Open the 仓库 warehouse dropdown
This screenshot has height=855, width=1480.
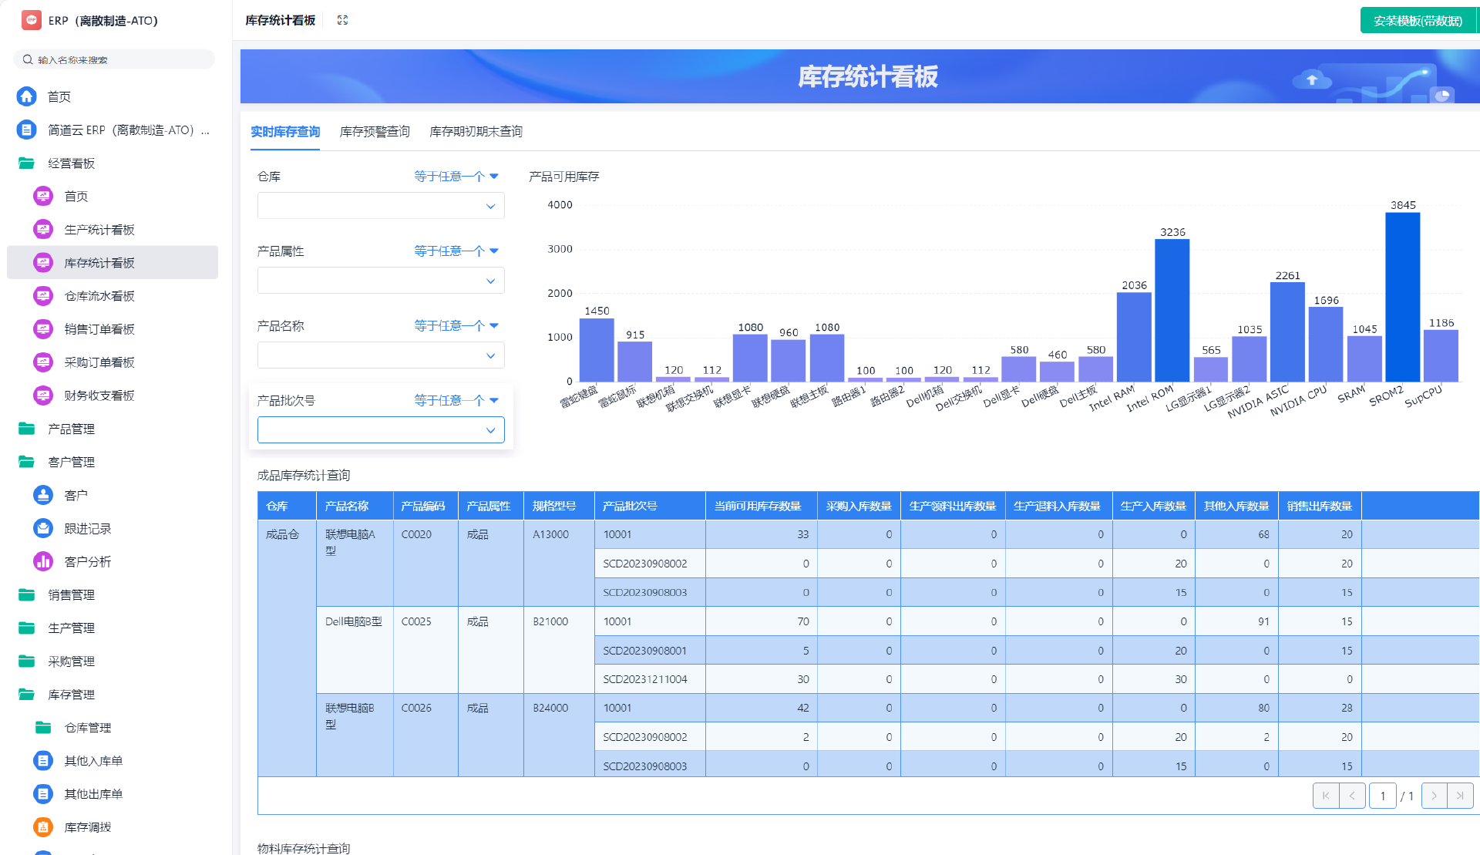coord(381,205)
